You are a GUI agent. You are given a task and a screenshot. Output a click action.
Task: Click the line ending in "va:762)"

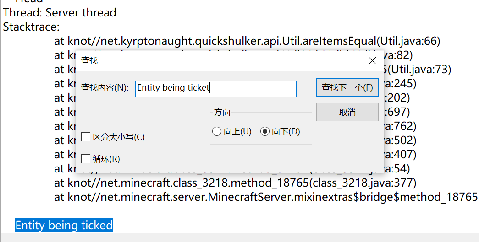(400, 126)
